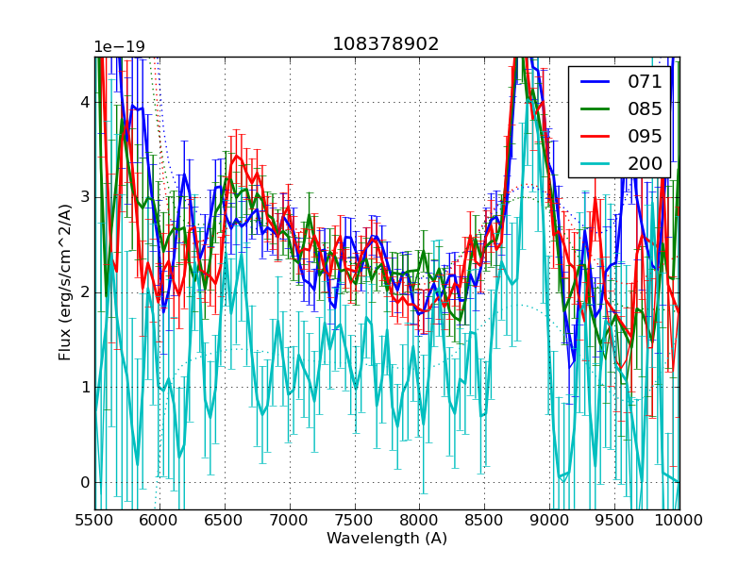This screenshot has height=566, width=755.
Task: Click the 4 y-axis tick label
Action: tap(84, 102)
